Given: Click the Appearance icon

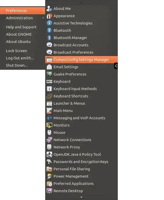Looking at the screenshot, I should [49, 16].
